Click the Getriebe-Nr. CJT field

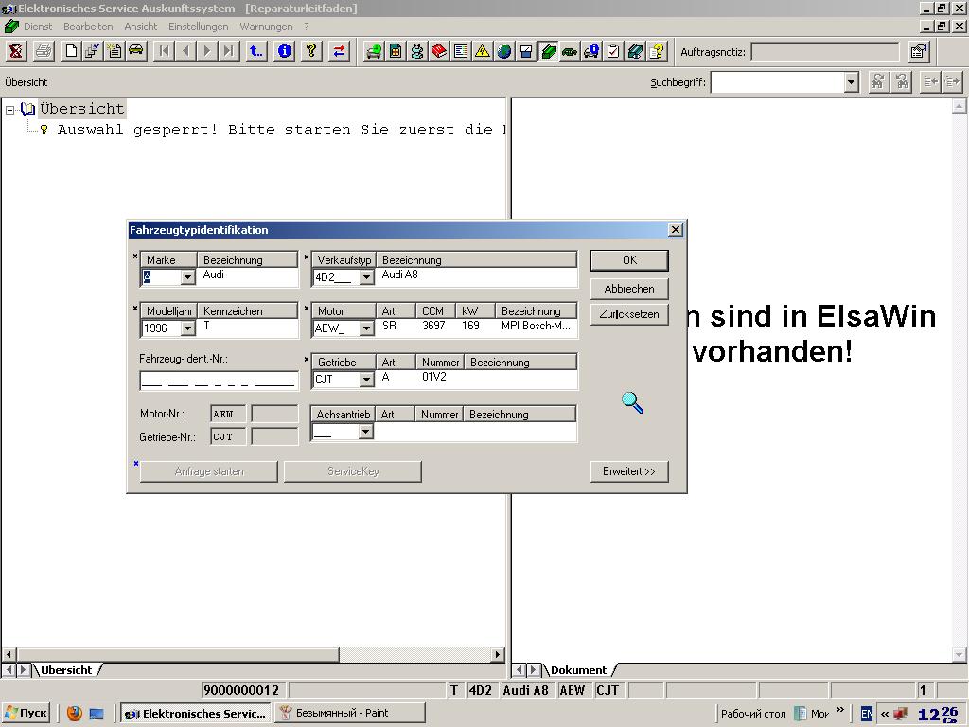pos(228,436)
